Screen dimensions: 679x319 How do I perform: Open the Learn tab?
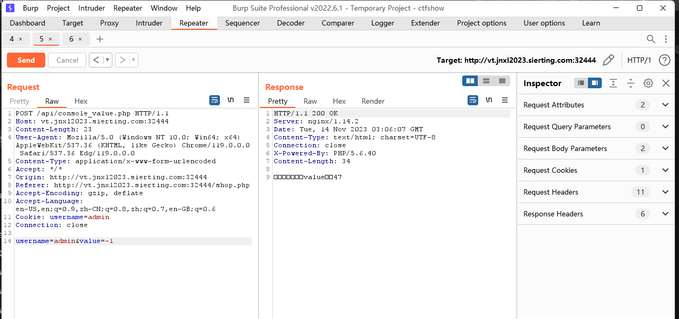point(591,23)
